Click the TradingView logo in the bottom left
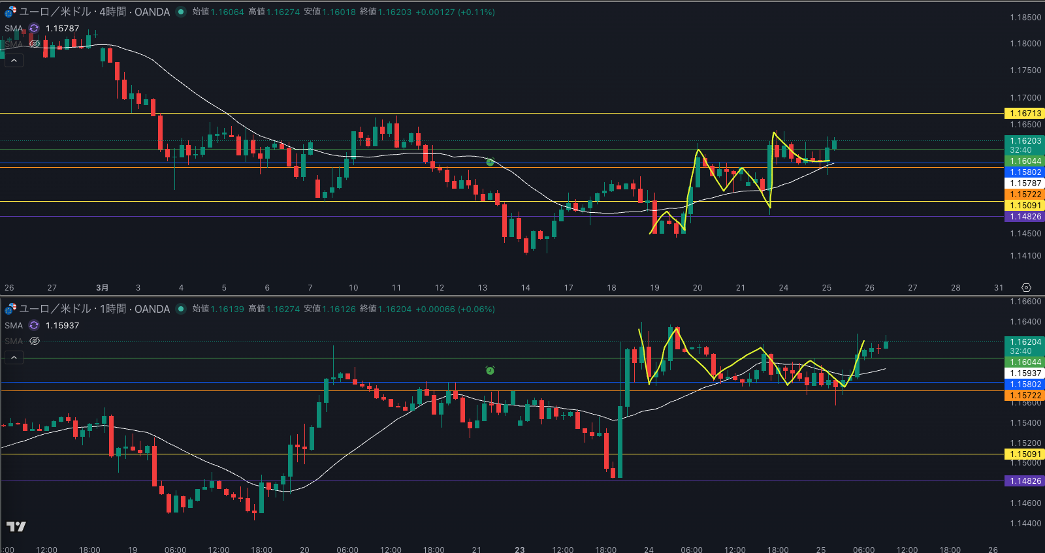This screenshot has height=553, width=1045. click(16, 526)
